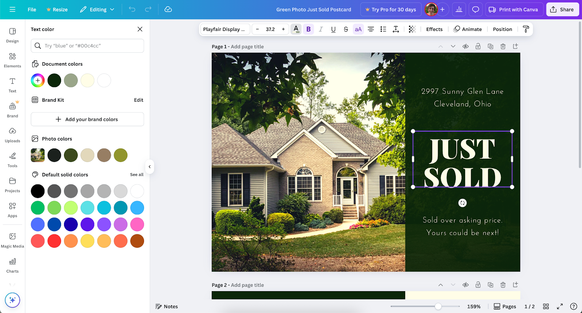Open the Elements sidebar panel

click(12, 60)
